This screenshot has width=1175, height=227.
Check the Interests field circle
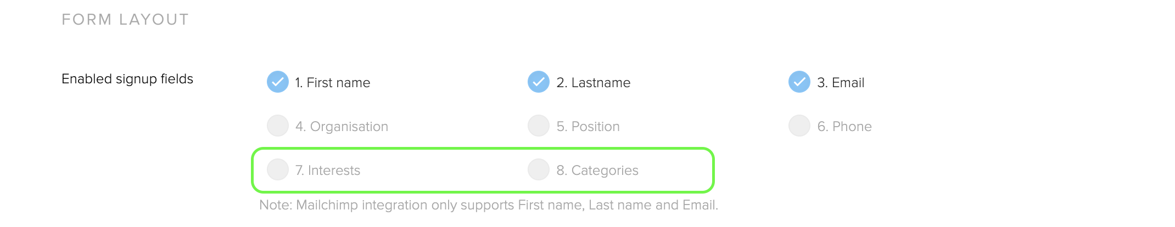coord(278,169)
